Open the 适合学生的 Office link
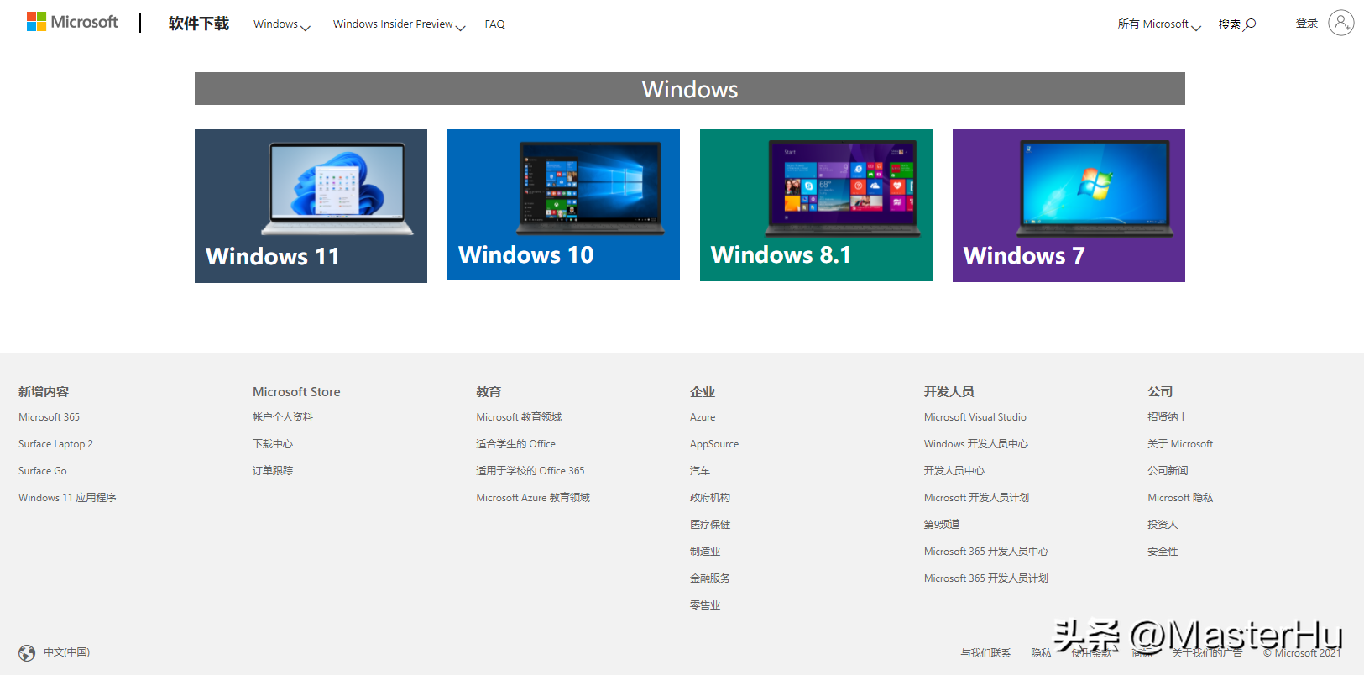 coord(515,444)
